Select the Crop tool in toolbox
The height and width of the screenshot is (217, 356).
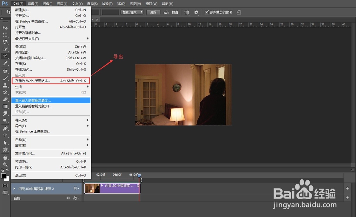(5, 56)
